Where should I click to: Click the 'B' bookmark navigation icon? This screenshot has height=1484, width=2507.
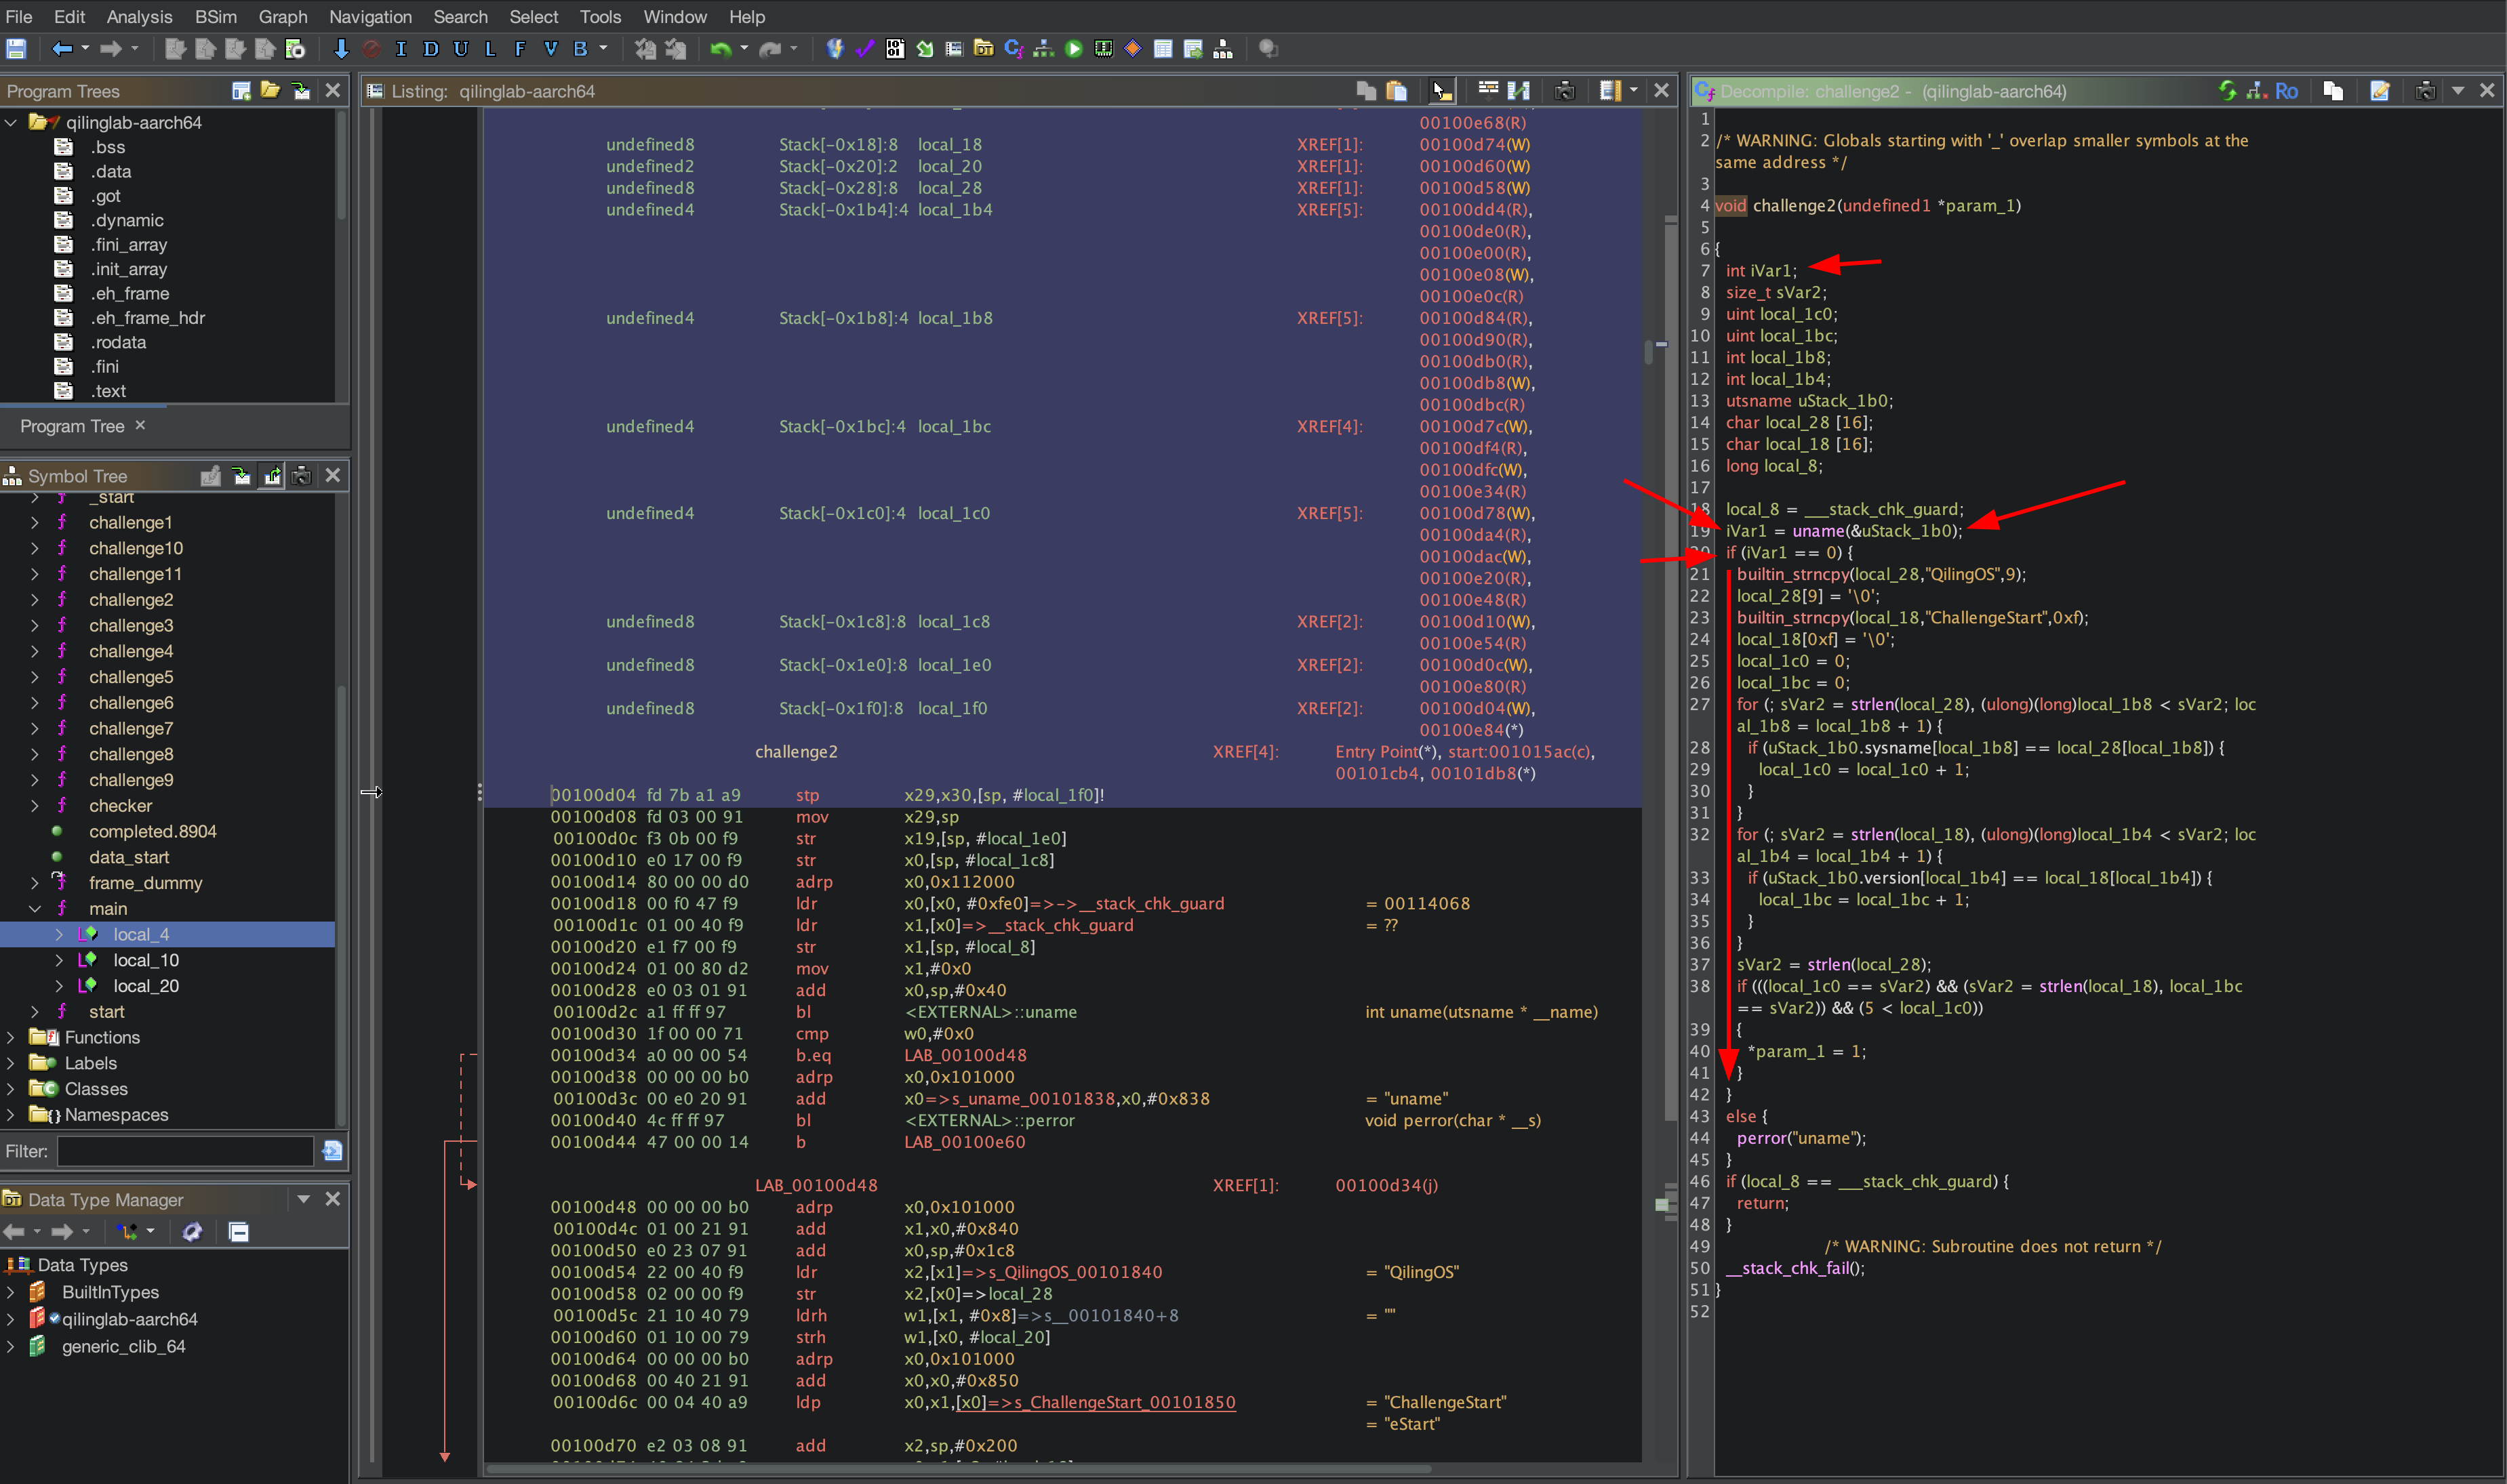[x=580, y=48]
